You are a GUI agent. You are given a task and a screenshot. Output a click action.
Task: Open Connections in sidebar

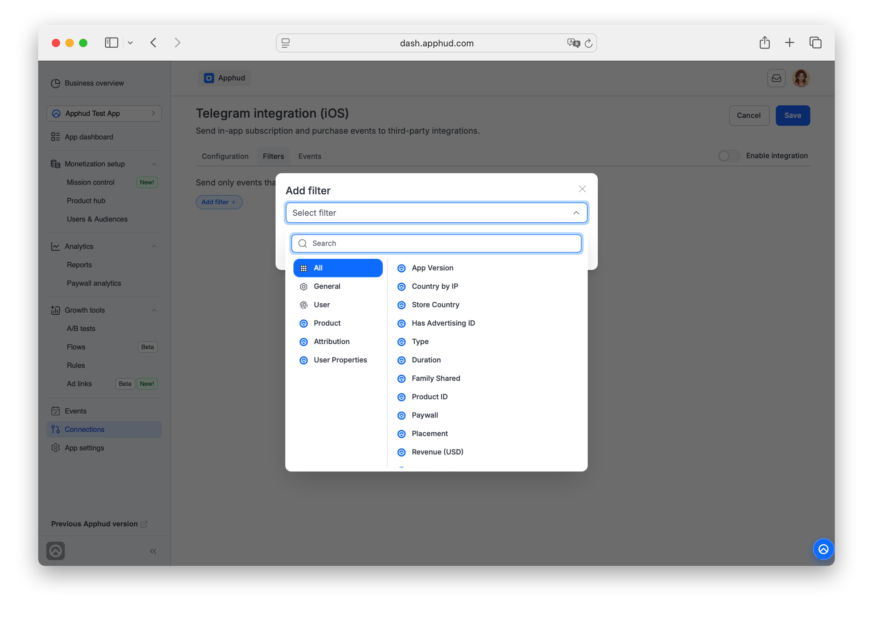104,430
